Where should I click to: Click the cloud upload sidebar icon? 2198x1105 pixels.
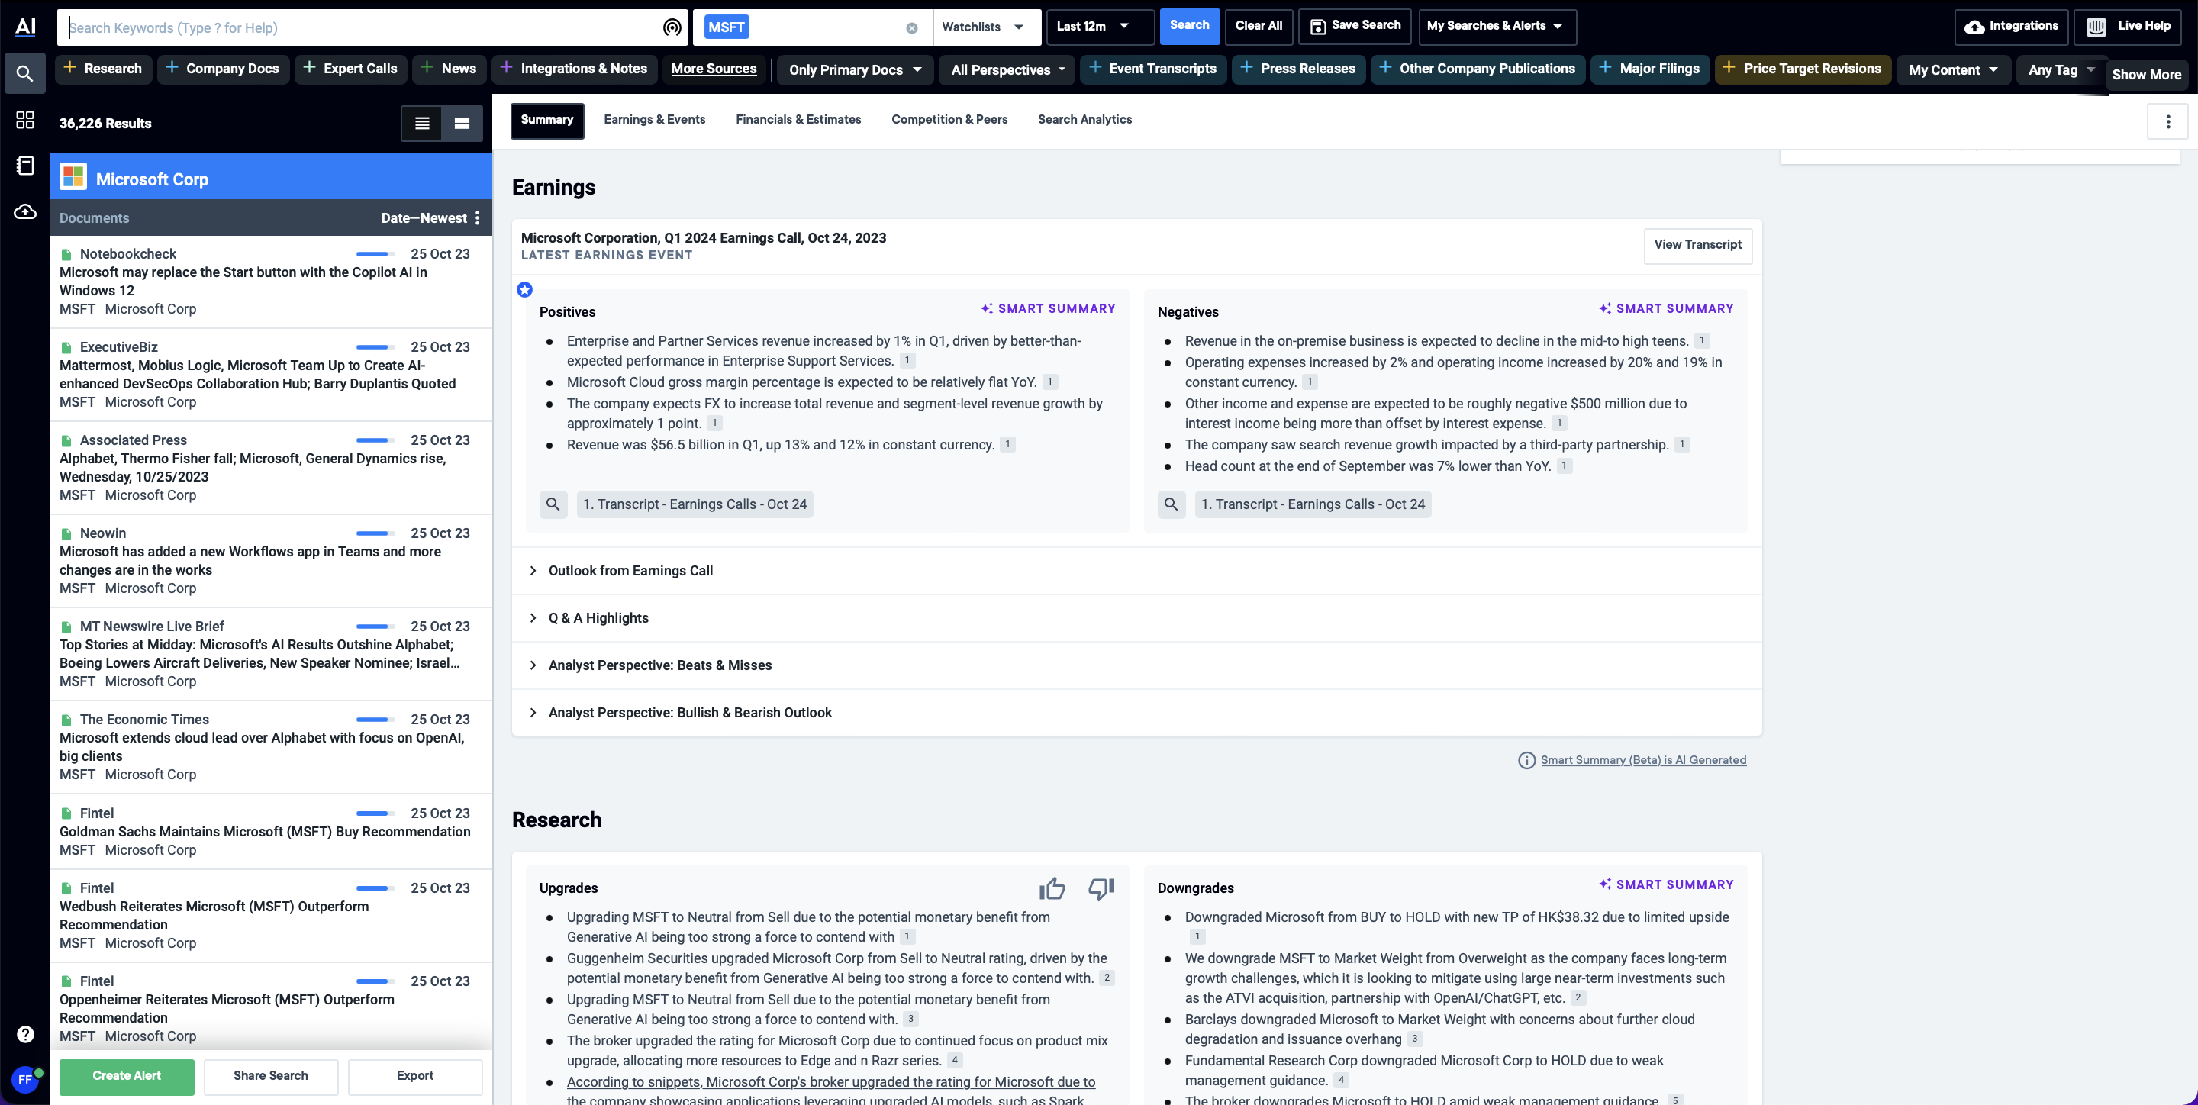[24, 211]
